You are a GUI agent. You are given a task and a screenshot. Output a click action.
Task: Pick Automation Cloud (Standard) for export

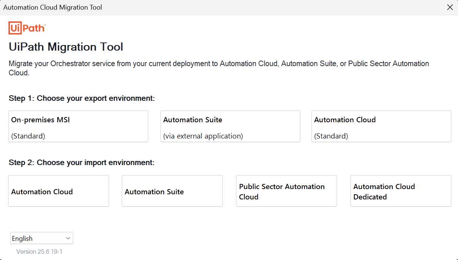[381, 126]
